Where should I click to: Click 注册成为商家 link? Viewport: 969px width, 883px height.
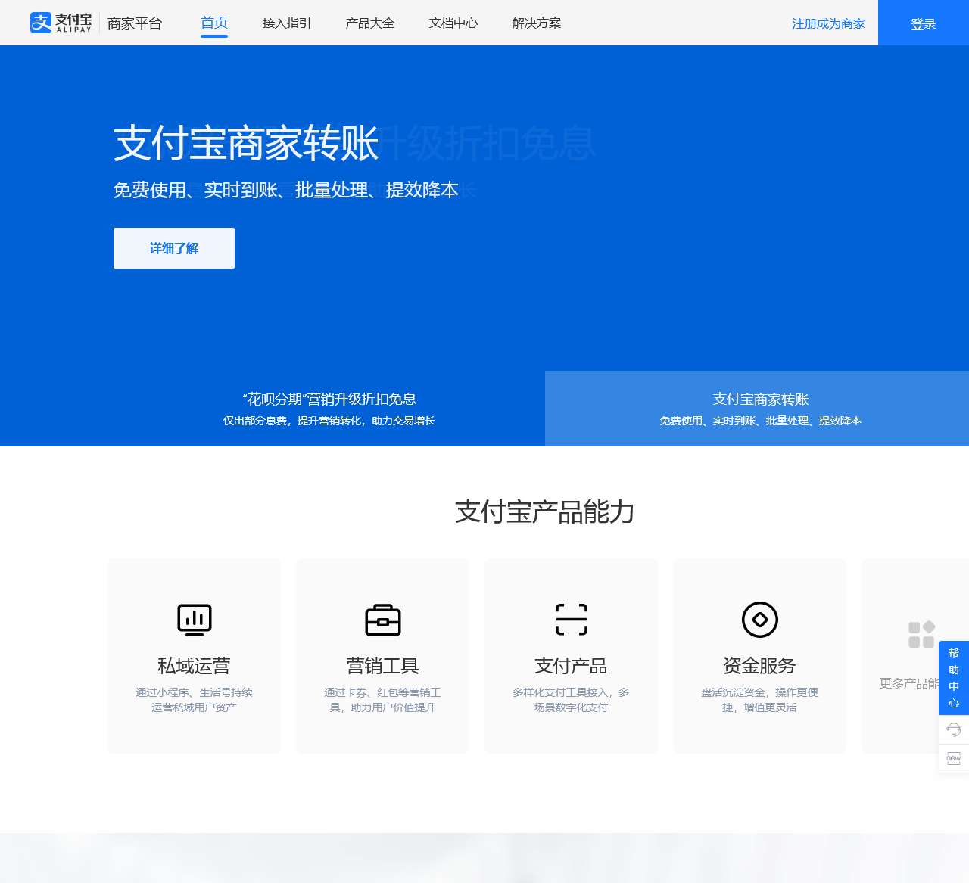(829, 23)
